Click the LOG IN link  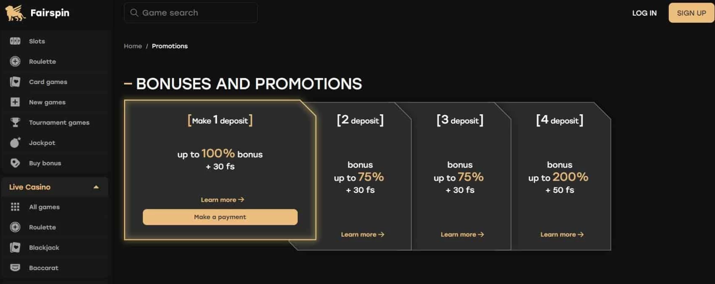(x=644, y=13)
